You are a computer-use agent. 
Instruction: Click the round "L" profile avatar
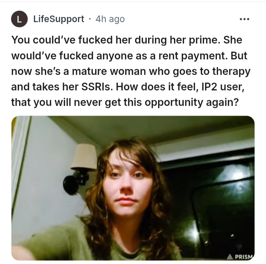tap(19, 19)
